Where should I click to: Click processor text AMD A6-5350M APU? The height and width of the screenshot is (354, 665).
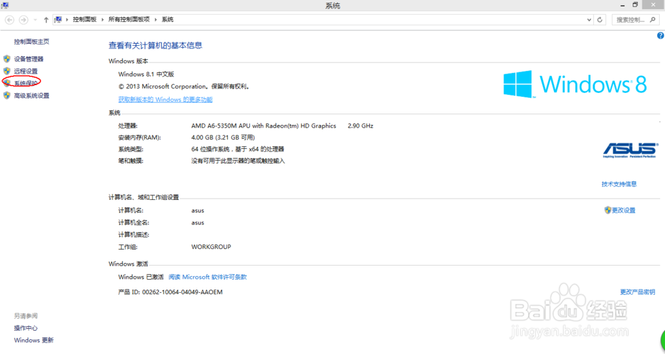(x=264, y=126)
